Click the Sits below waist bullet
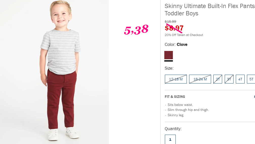Viewport: 255px width, 144px height. 179,105
